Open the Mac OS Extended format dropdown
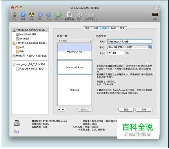169x149 pixels. click(129, 47)
